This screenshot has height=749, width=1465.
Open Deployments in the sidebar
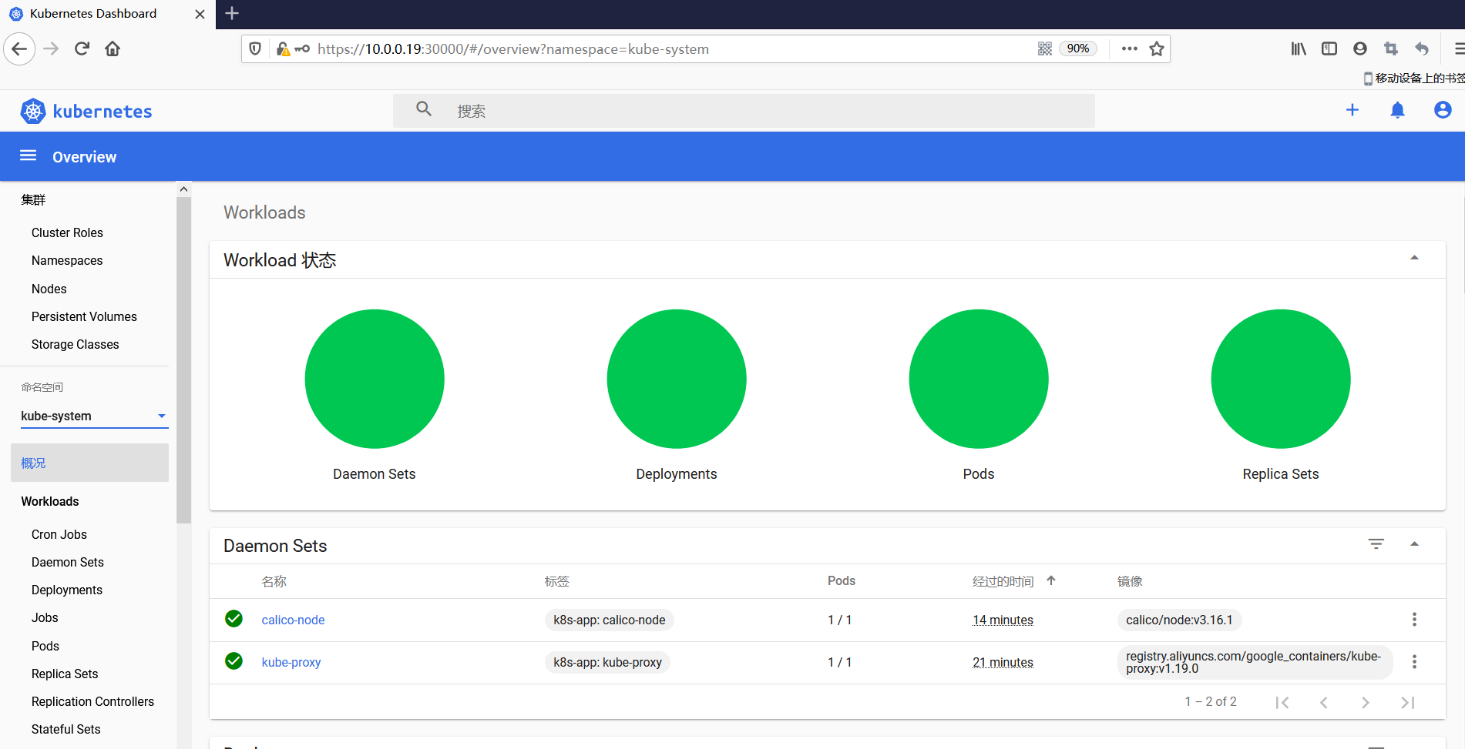click(67, 590)
